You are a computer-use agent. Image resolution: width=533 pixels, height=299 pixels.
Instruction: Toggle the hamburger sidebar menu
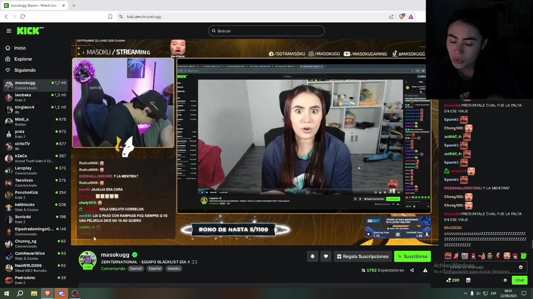(9, 31)
